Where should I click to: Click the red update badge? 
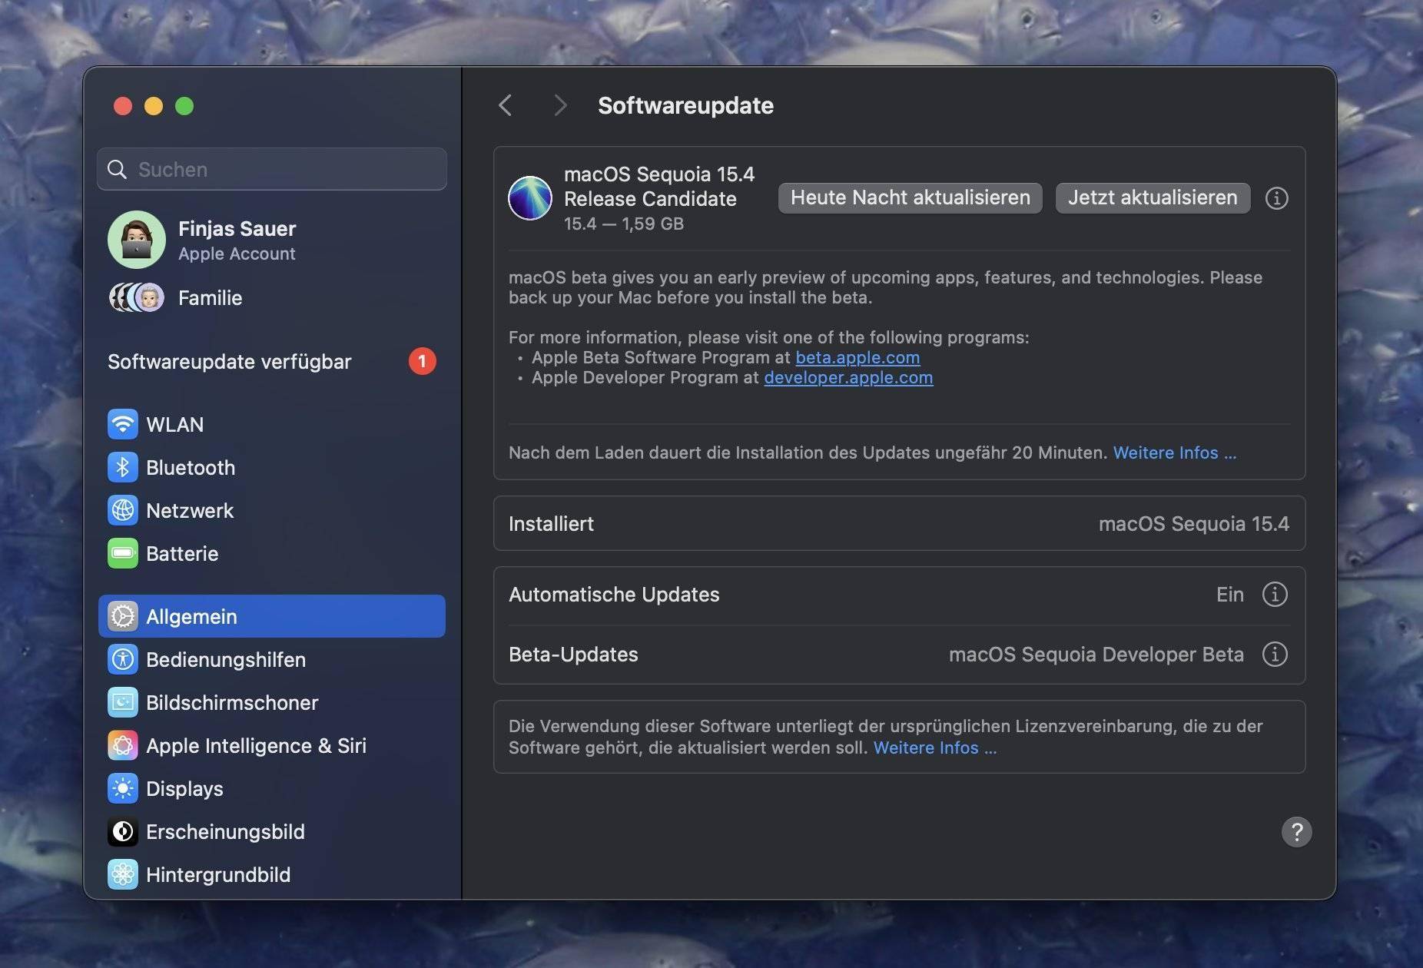pyautogui.click(x=422, y=361)
